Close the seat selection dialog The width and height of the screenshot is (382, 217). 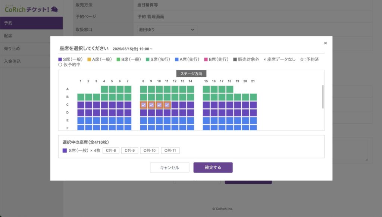coord(325,43)
